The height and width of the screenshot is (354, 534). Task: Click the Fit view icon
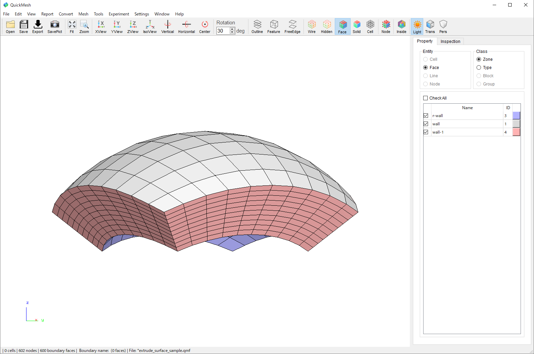pos(72,26)
